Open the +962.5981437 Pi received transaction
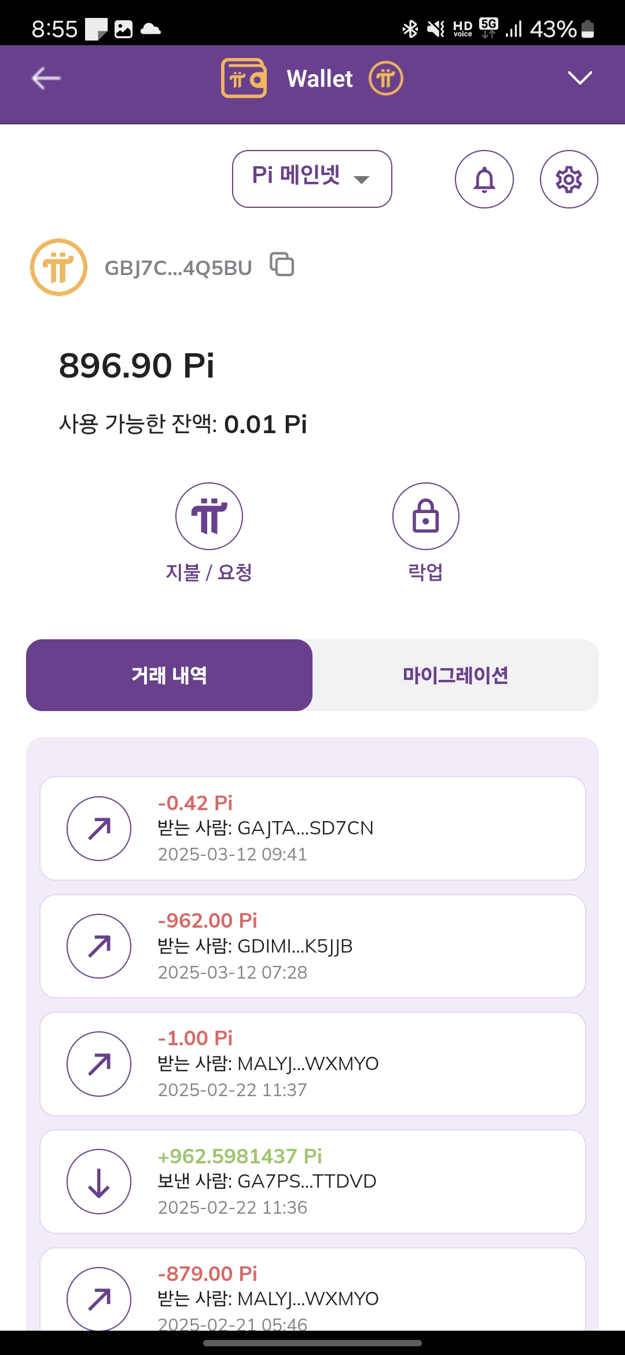Viewport: 625px width, 1355px height. pos(312,1181)
